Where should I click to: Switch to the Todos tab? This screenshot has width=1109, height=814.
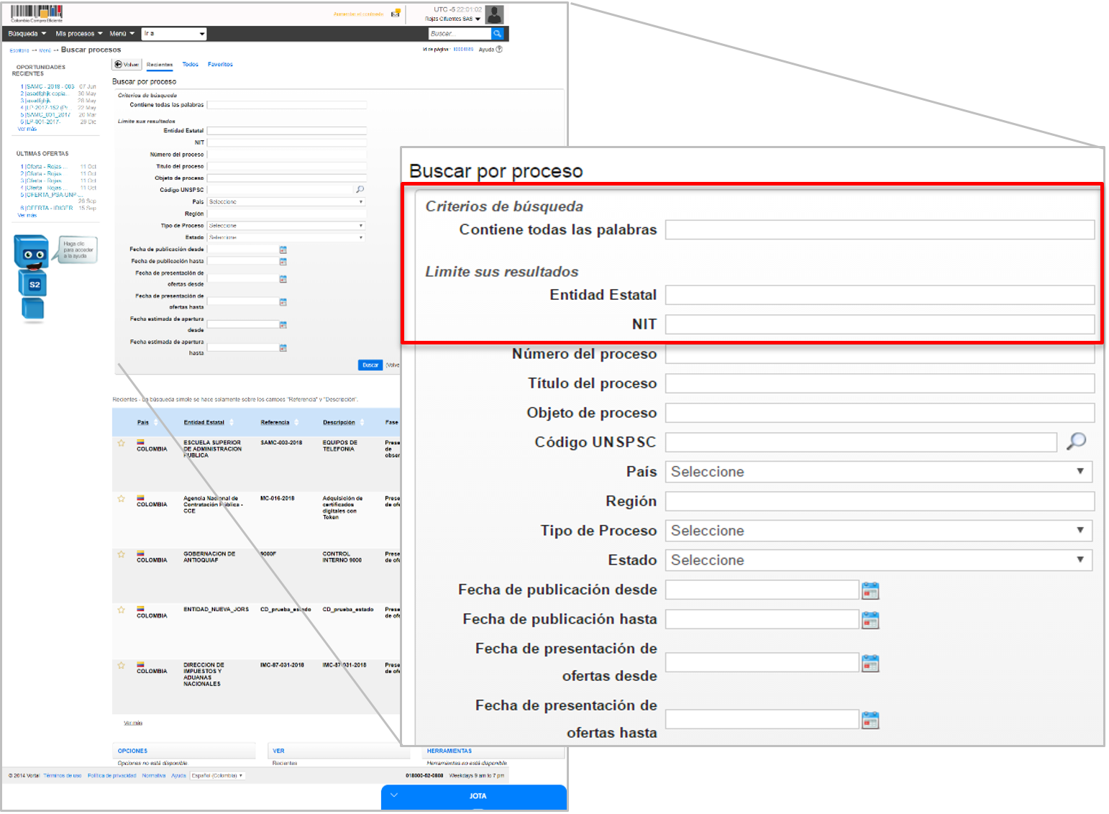tap(190, 65)
